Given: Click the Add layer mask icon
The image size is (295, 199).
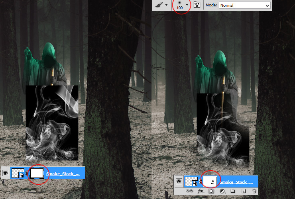Looking at the screenshot, I should pyautogui.click(x=211, y=191).
